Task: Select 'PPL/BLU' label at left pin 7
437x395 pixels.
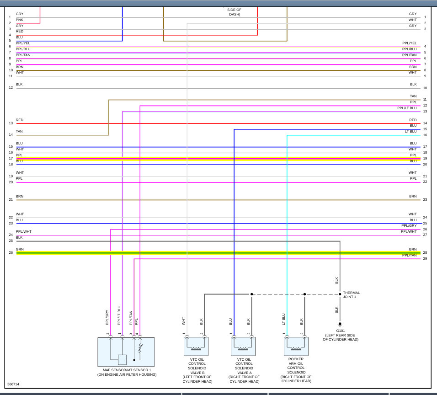Action: pos(23,49)
